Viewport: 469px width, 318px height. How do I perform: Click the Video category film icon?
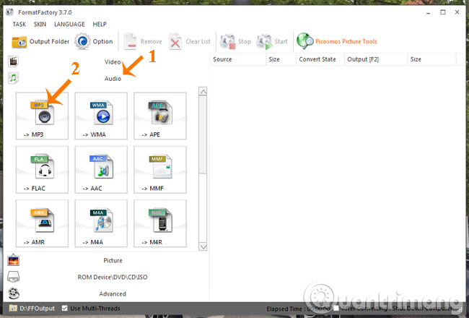[13, 61]
